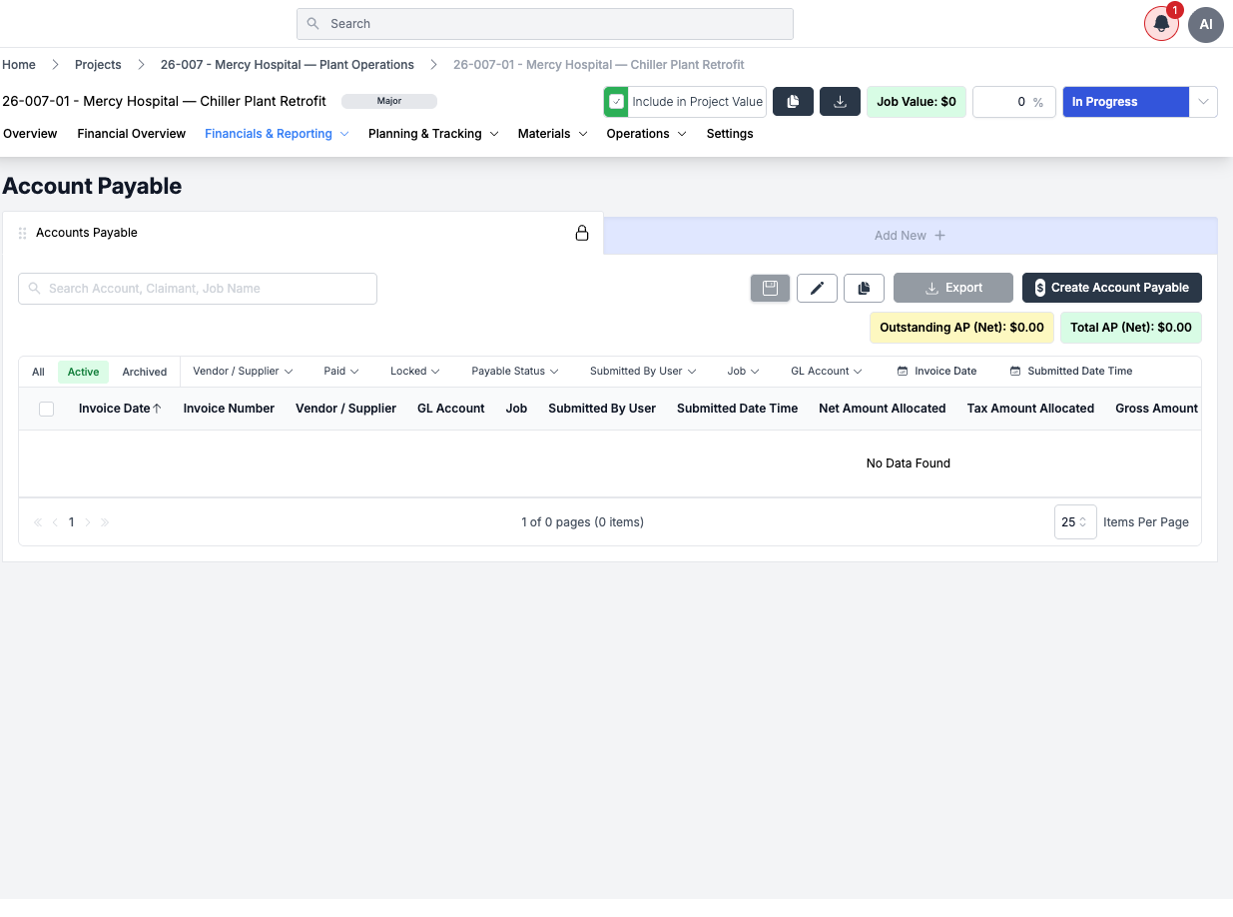Click the Outstanding AP (Net) badge
The height and width of the screenshot is (917, 1233).
[x=961, y=328]
